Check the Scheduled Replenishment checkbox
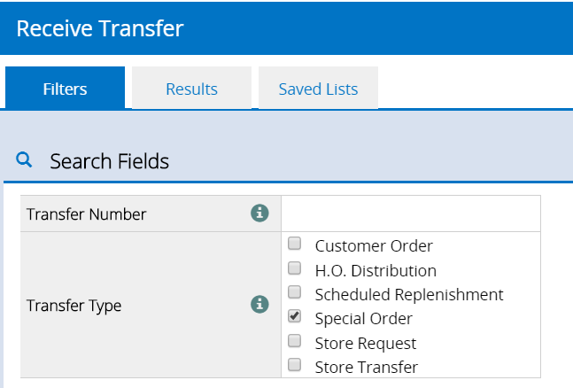The height and width of the screenshot is (388, 573). [295, 292]
